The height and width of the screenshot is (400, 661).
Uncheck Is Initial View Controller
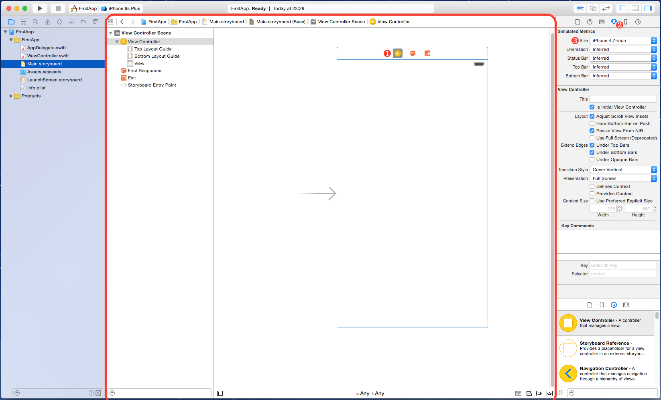[592, 107]
